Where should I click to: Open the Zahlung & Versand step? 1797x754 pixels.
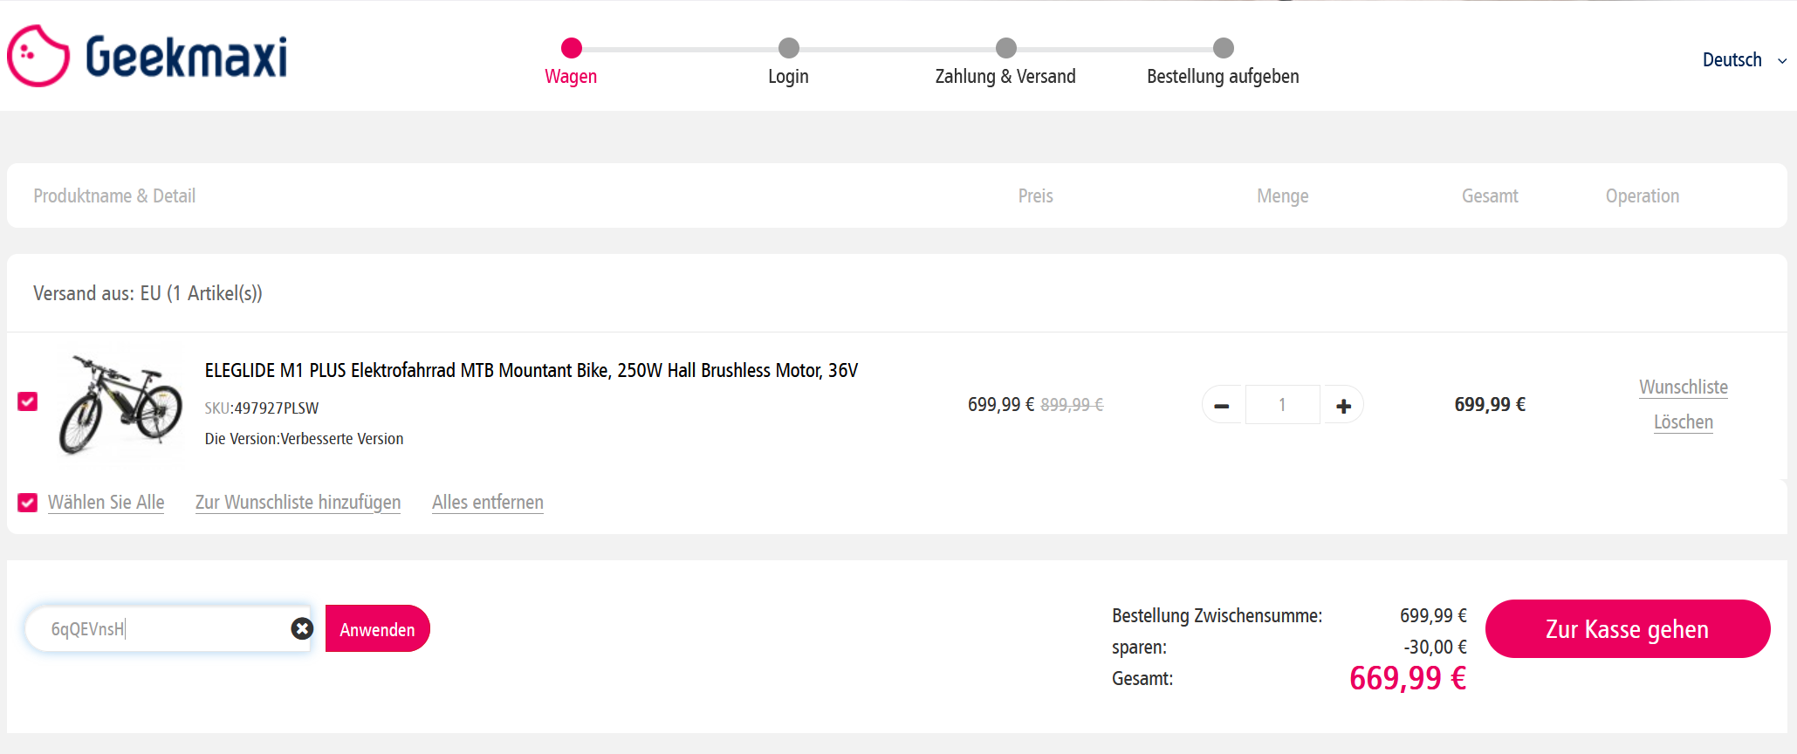pyautogui.click(x=1005, y=61)
